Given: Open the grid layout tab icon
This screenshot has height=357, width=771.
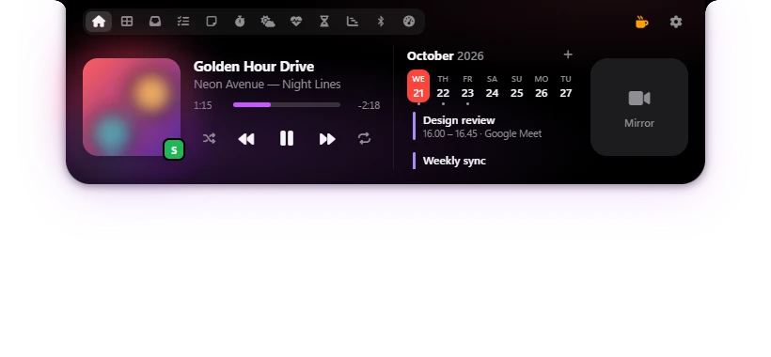Looking at the screenshot, I should pos(127,22).
